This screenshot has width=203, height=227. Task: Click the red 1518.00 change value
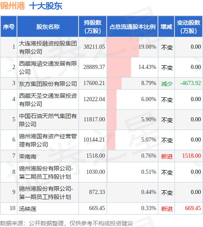click(191, 156)
